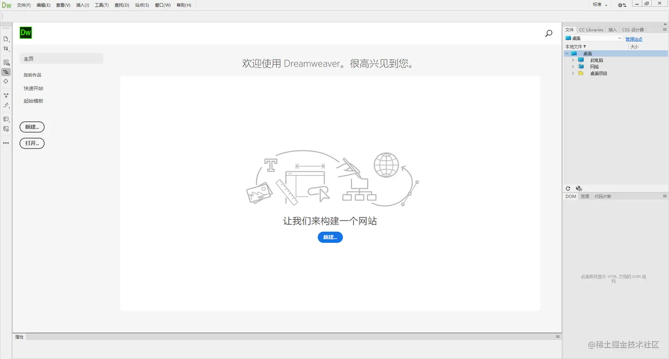This screenshot has height=359, width=669.
Task: Open the 帮助(H) menu
Action: click(184, 5)
